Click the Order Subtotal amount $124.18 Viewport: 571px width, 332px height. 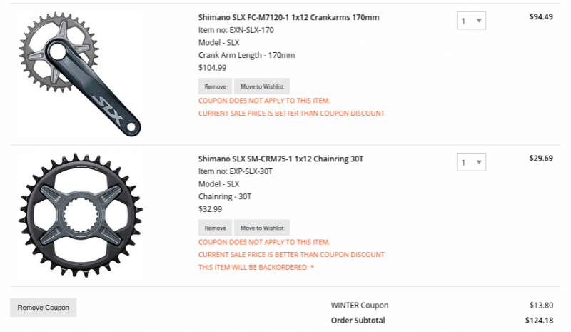pyautogui.click(x=539, y=321)
